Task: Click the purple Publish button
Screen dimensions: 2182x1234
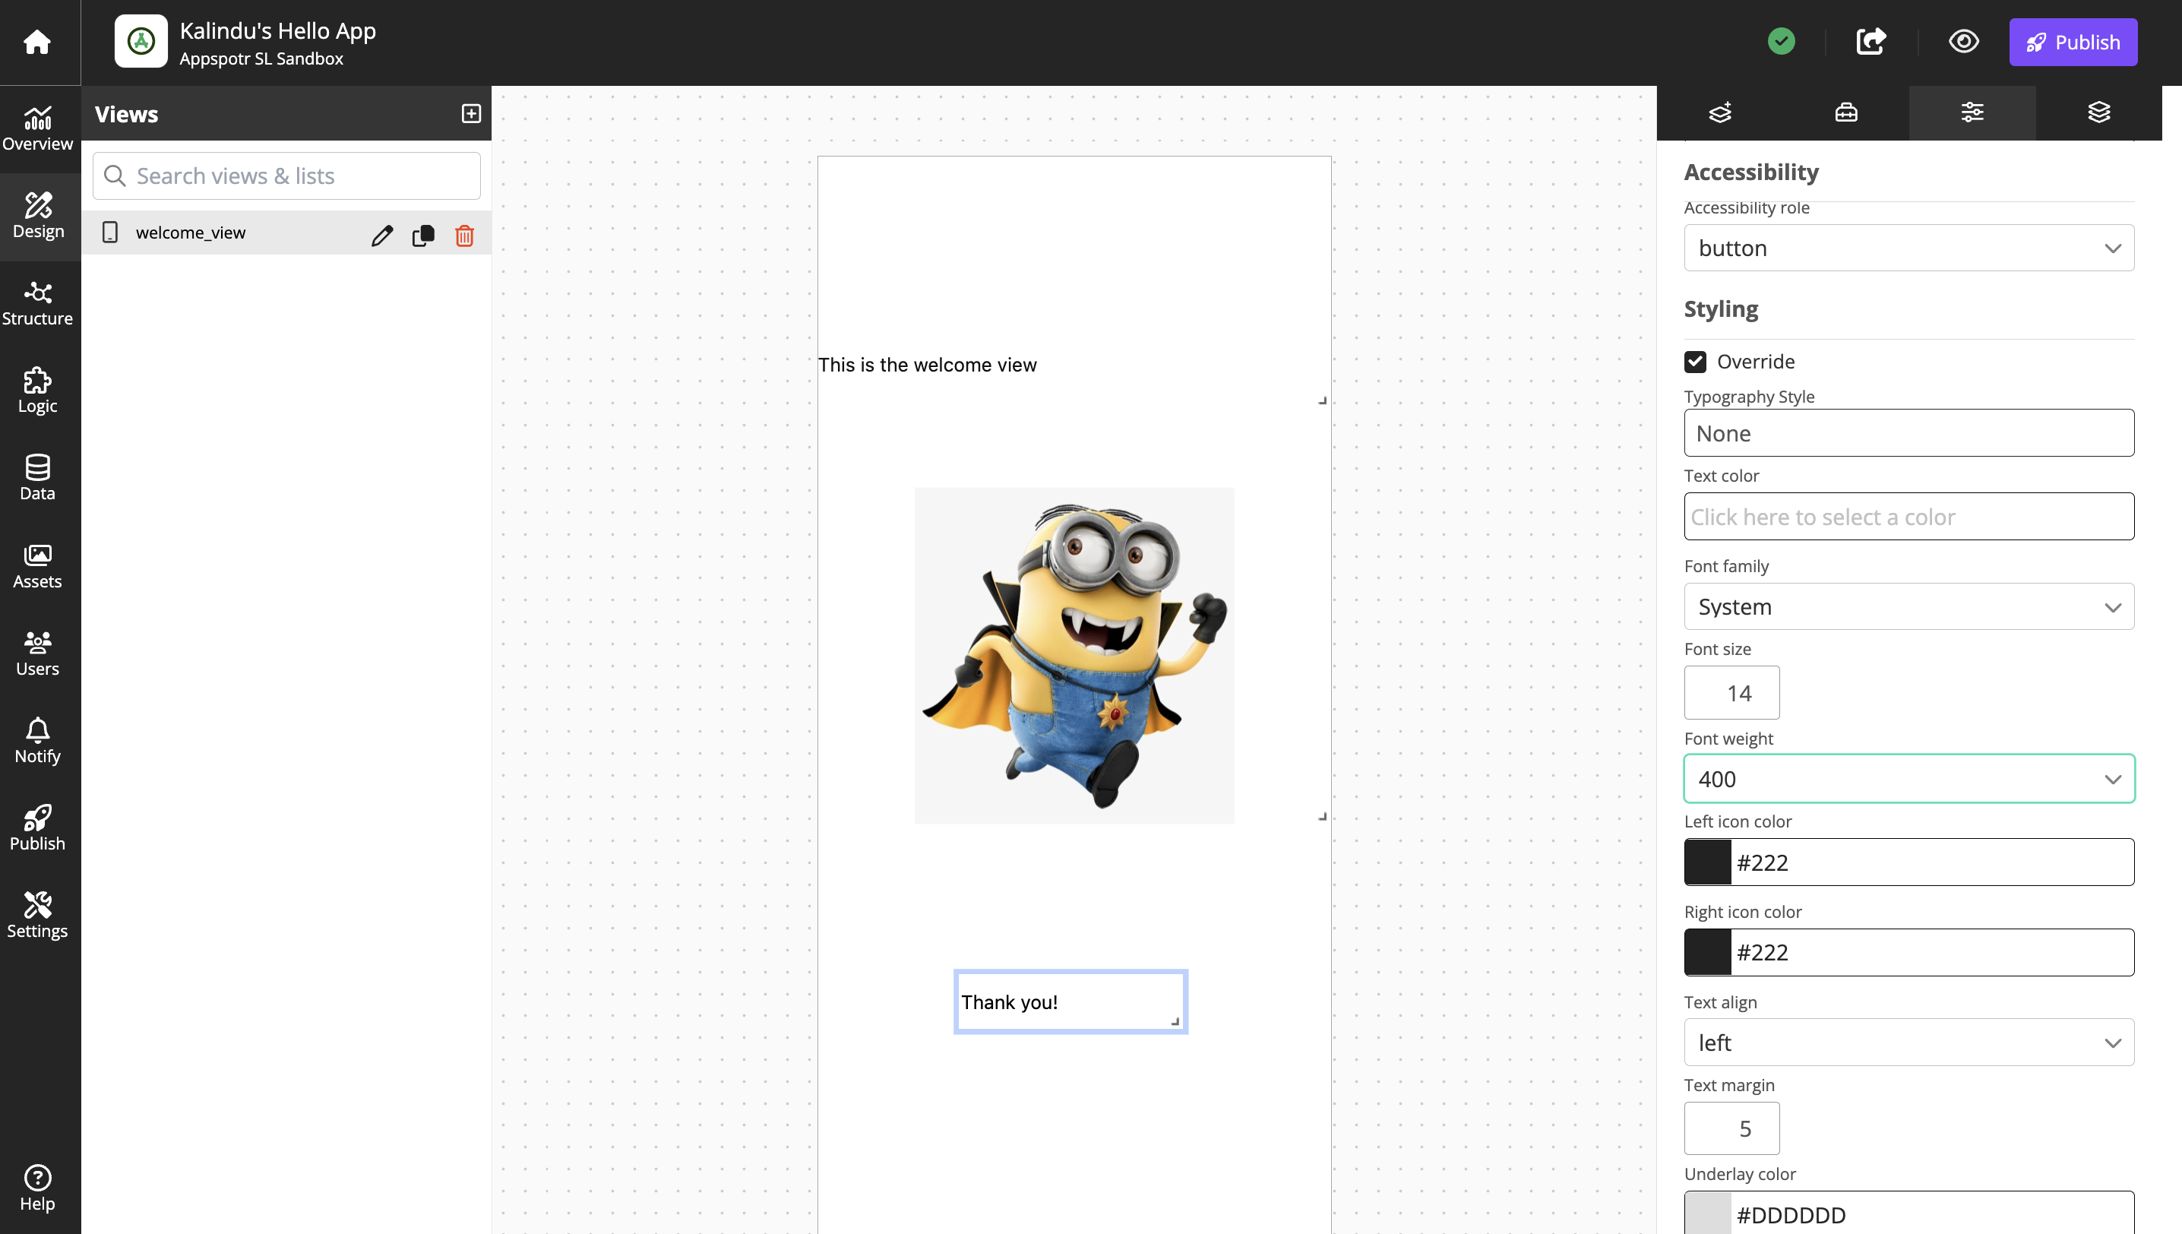Action: [2073, 42]
